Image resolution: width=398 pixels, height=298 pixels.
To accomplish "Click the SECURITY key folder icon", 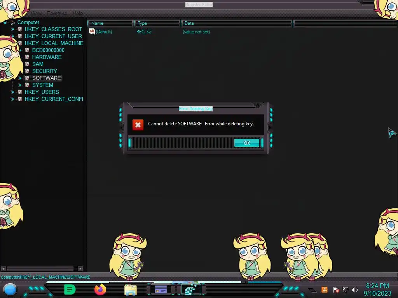I will coord(27,71).
